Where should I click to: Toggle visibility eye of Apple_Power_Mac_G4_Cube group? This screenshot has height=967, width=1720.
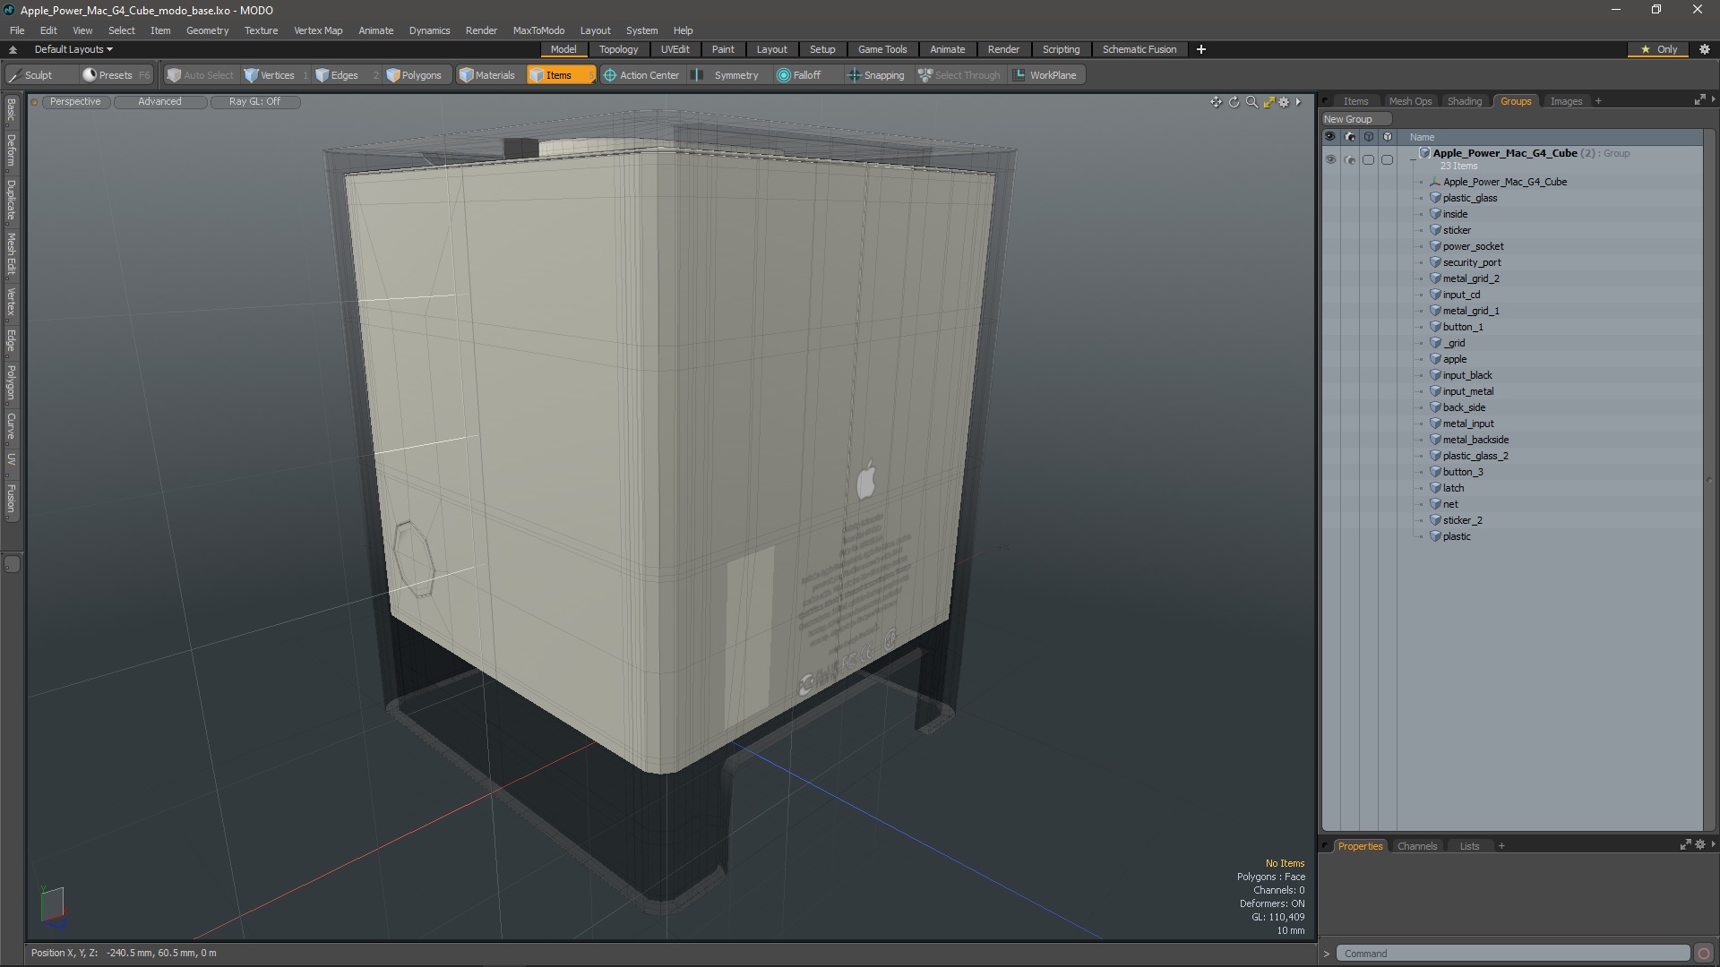click(1329, 159)
